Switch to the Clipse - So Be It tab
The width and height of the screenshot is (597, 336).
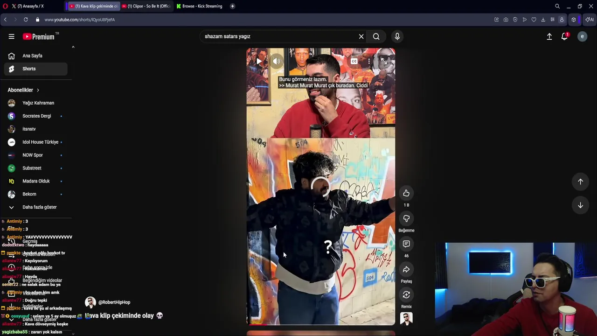[146, 6]
